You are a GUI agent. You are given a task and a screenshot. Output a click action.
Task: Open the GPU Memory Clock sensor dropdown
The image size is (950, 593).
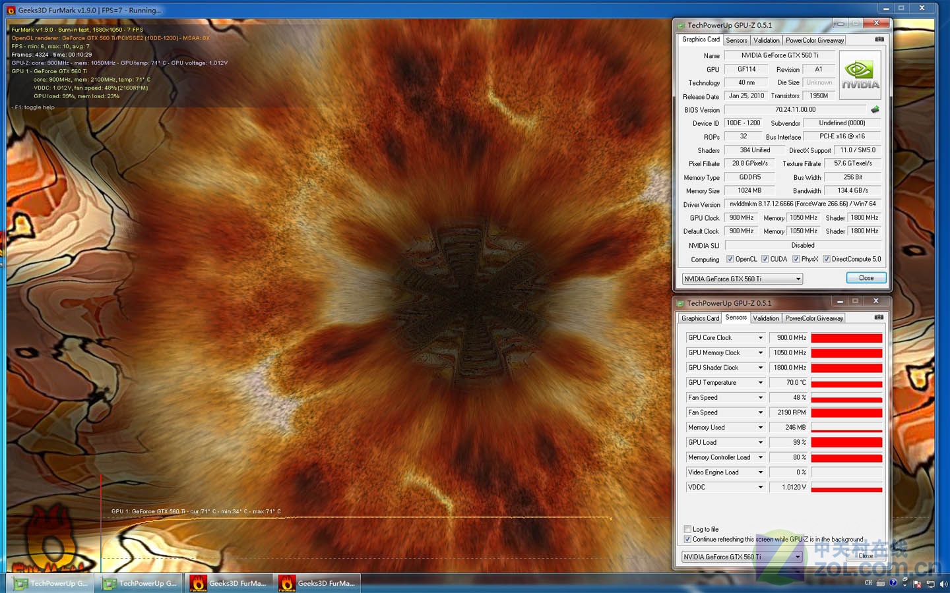point(760,353)
